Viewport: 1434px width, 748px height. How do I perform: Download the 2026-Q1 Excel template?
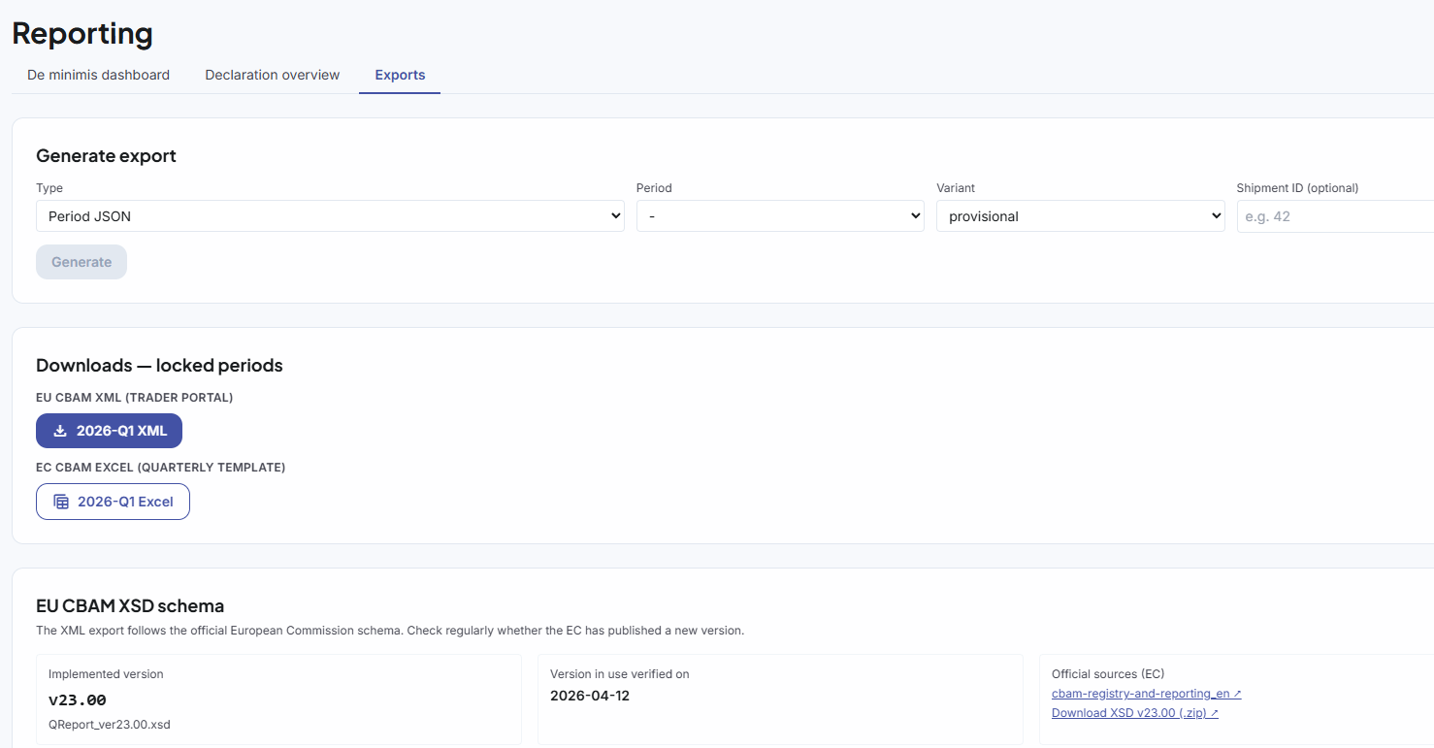(x=113, y=502)
